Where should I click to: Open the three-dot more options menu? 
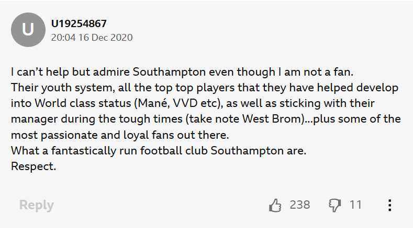[x=389, y=205]
